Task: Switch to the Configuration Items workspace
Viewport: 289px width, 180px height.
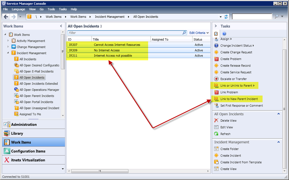Action: coord(28,151)
